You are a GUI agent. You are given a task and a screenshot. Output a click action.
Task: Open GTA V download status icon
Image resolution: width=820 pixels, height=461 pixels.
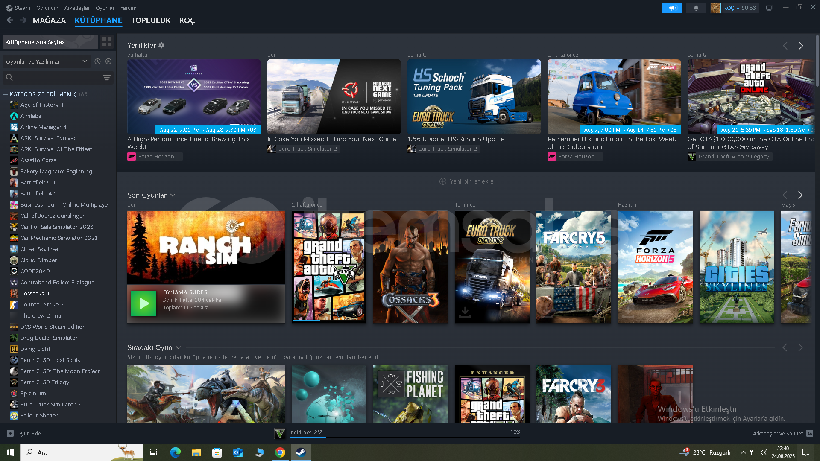[x=280, y=434]
